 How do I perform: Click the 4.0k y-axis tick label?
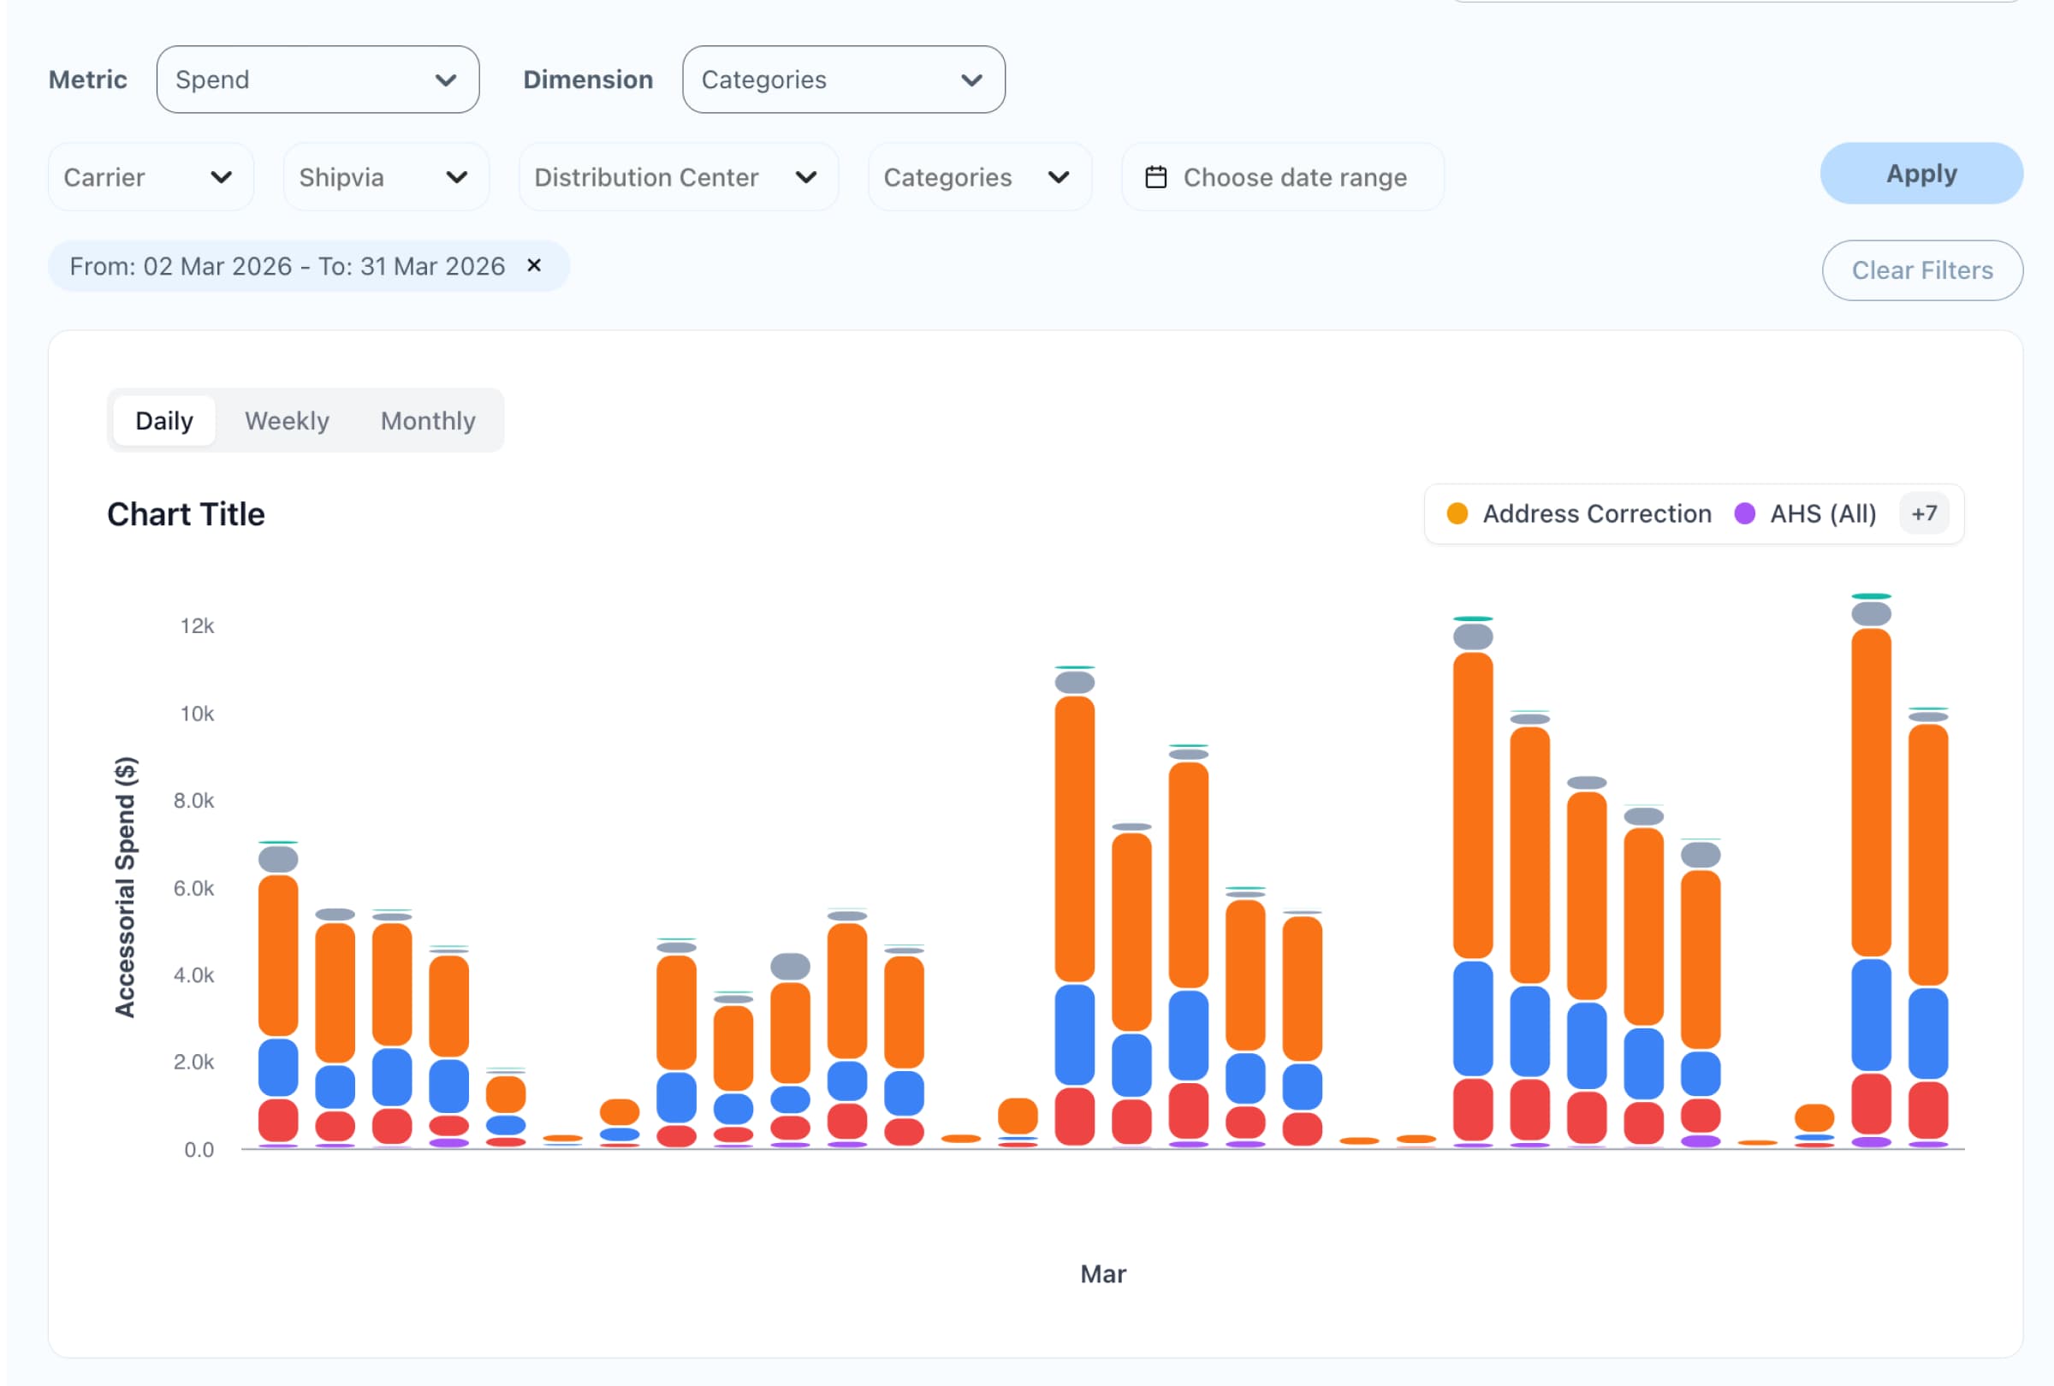click(193, 975)
